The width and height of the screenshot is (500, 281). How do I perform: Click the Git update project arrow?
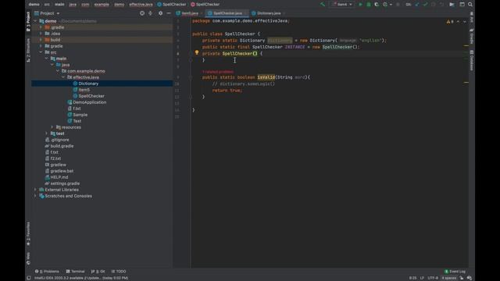click(417, 5)
